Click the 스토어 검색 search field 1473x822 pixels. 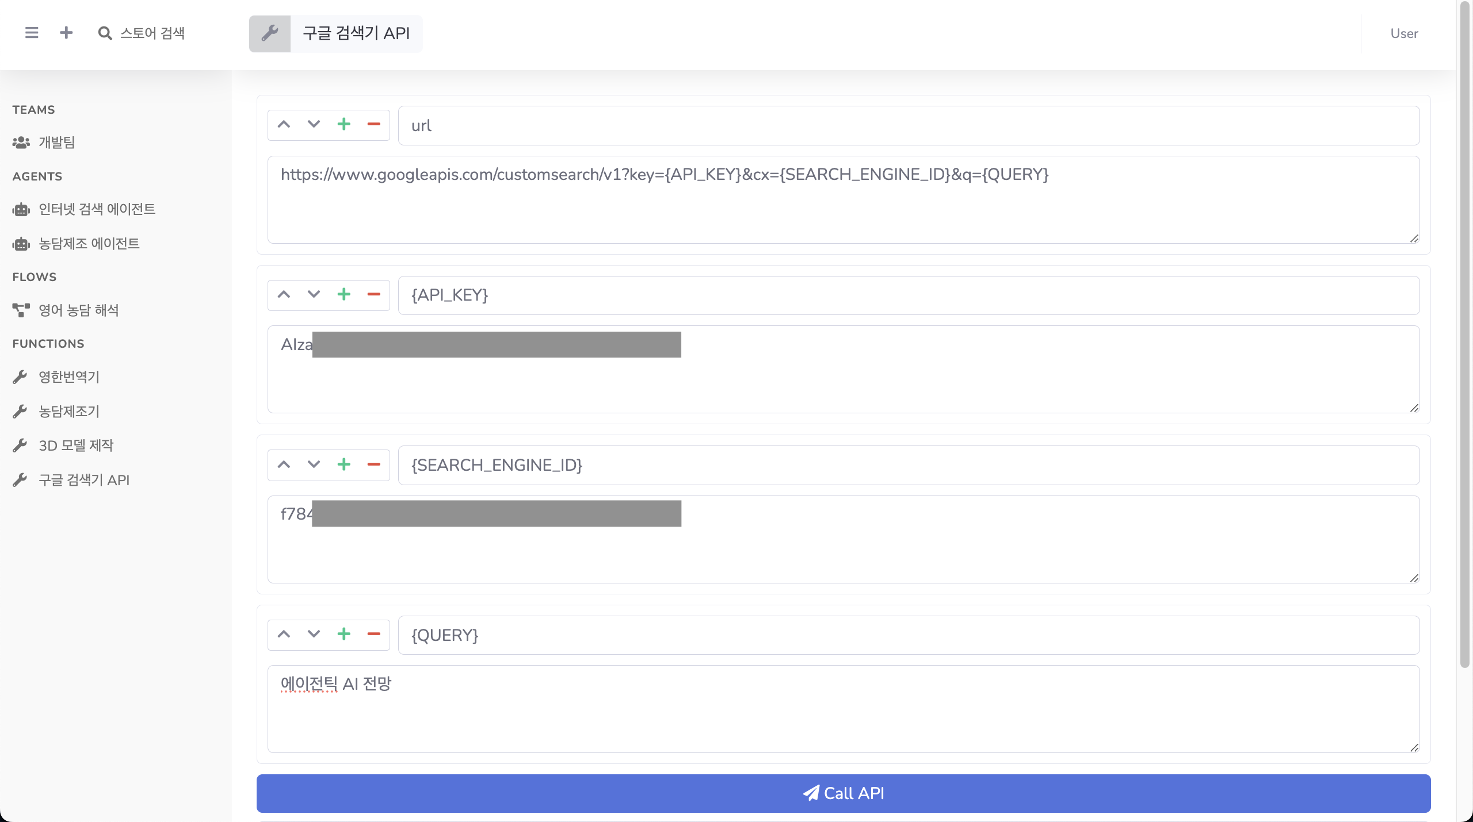click(152, 33)
